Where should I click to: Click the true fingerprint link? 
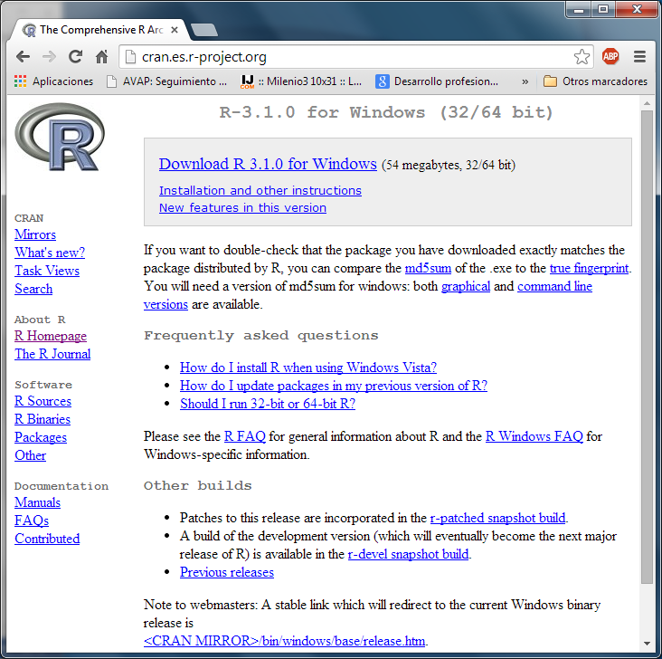[589, 269]
